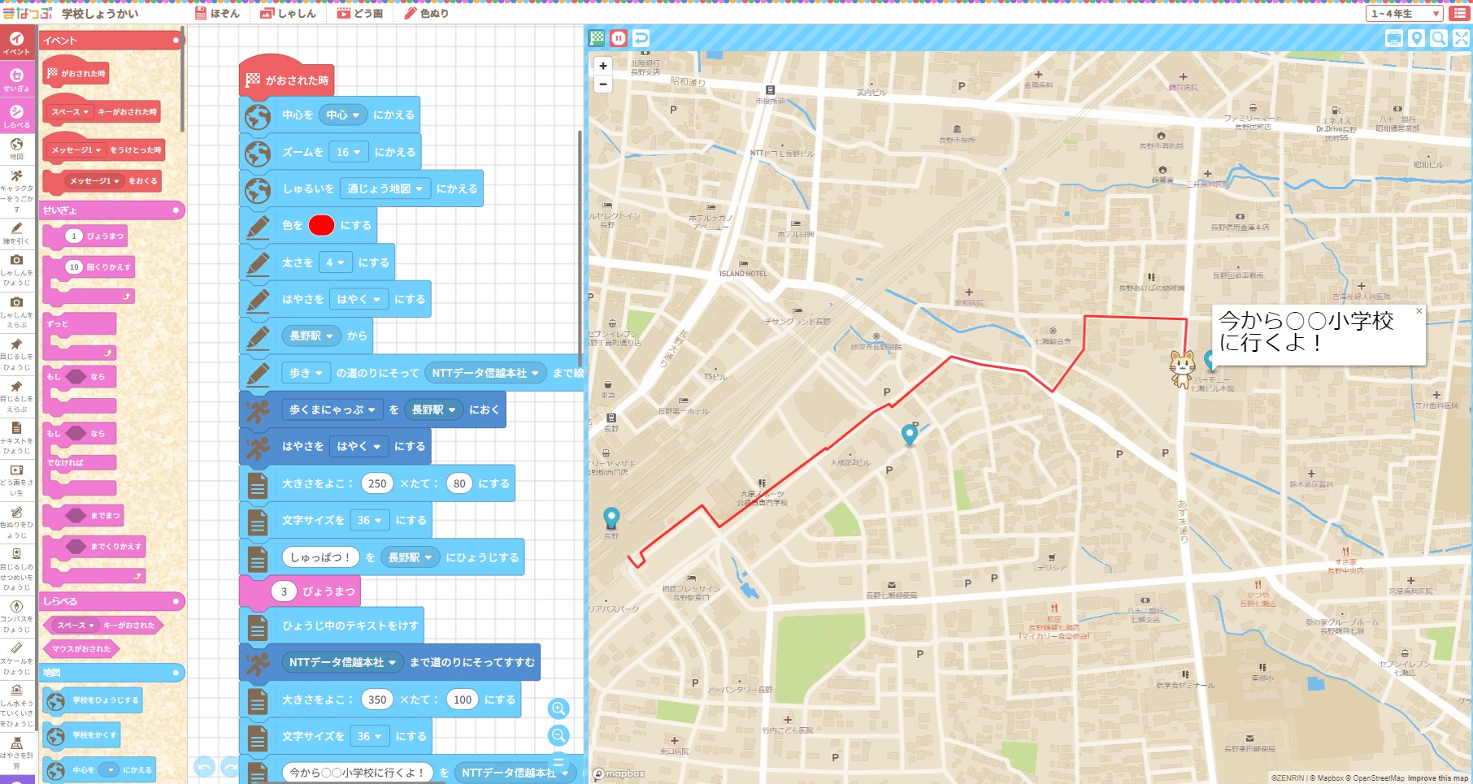Zoom in the map with the plus button

[x=602, y=66]
